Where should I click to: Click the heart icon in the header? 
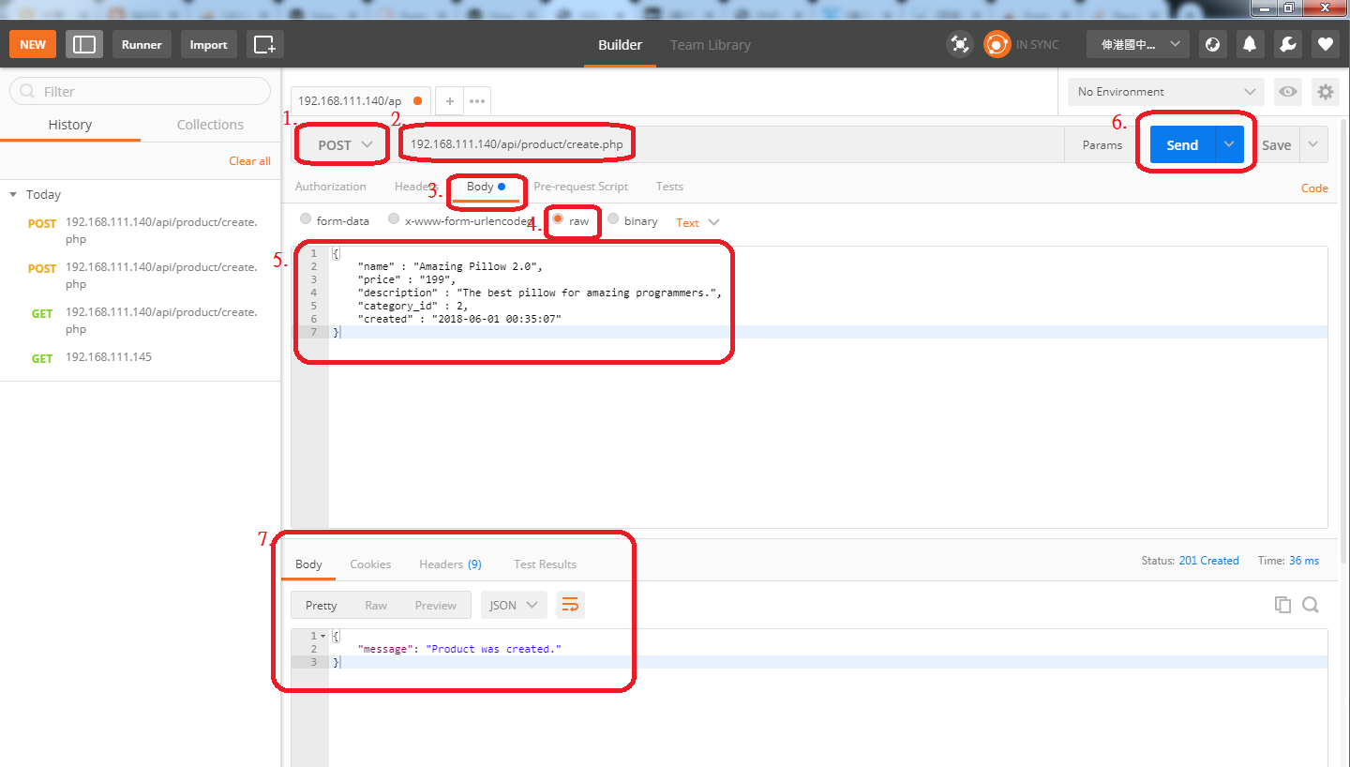click(x=1325, y=44)
